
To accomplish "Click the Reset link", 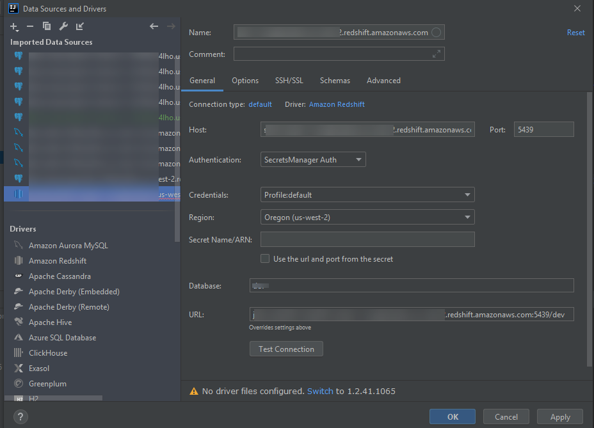I will 575,32.
